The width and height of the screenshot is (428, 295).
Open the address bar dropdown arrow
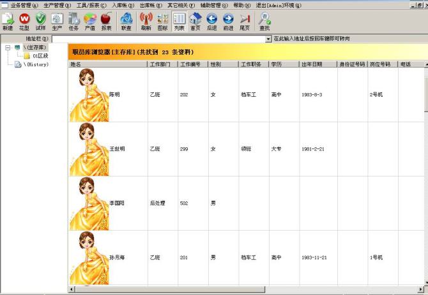pyautogui.click(x=268, y=39)
